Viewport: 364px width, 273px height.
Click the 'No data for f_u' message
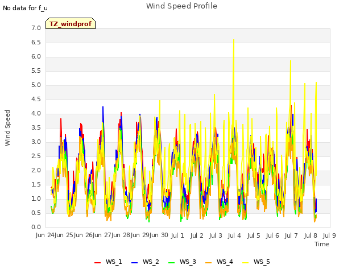click(25, 8)
